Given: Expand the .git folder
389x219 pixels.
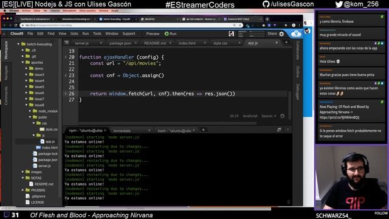Looking at the screenshot, I should coord(22,57).
